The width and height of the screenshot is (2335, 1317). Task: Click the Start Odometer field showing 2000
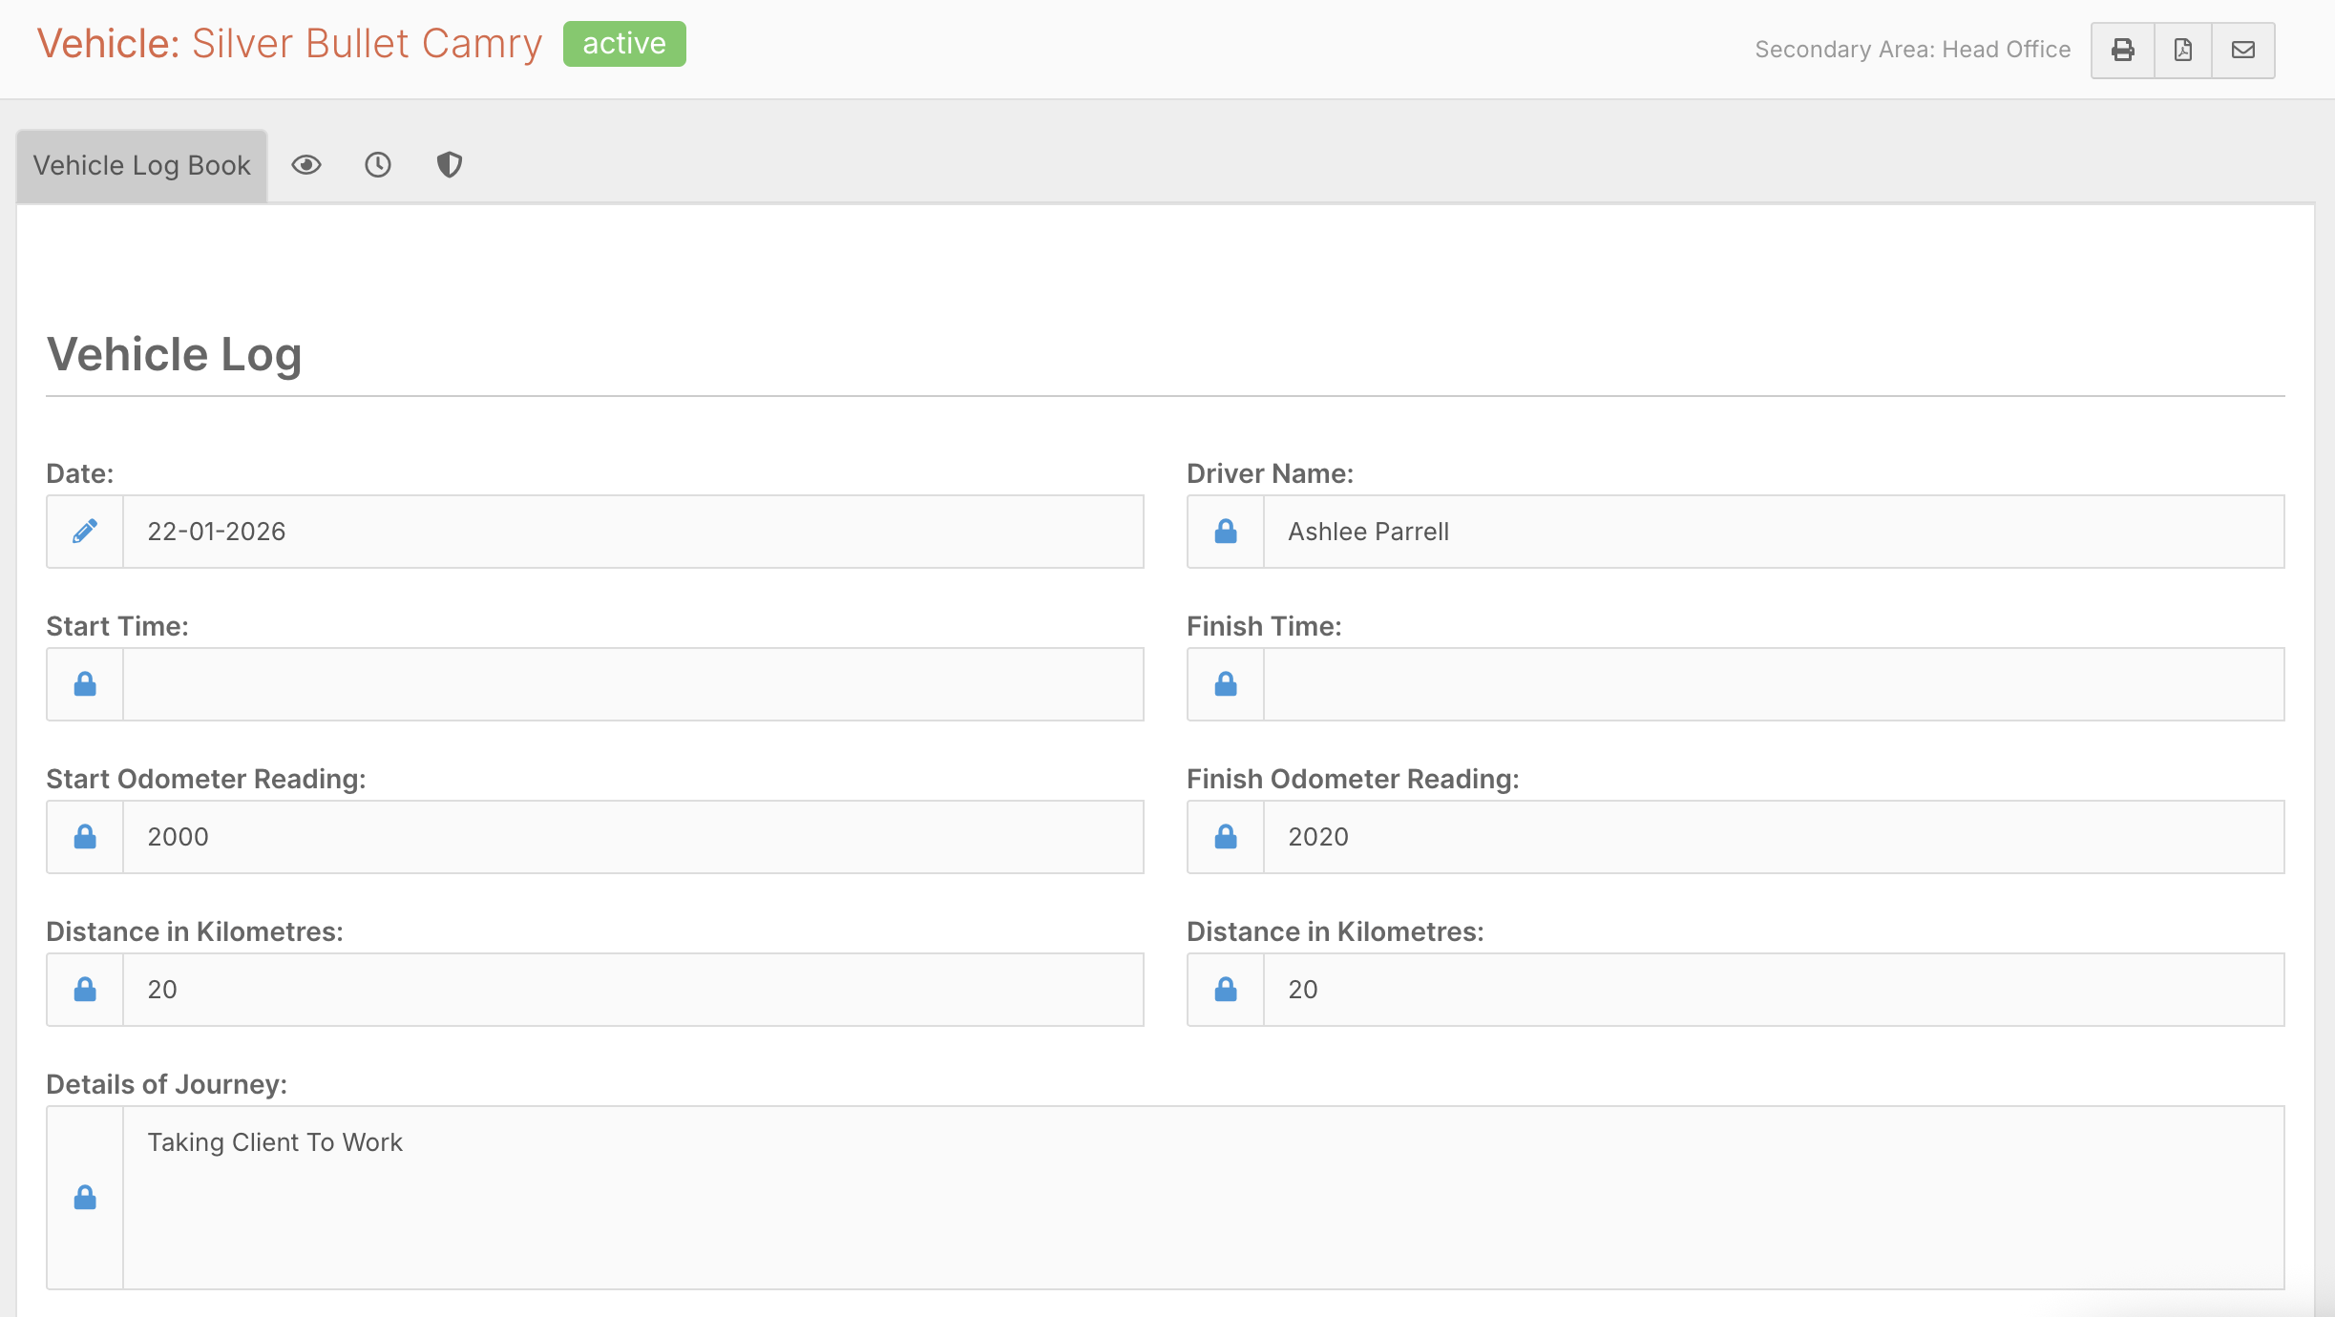(x=633, y=837)
